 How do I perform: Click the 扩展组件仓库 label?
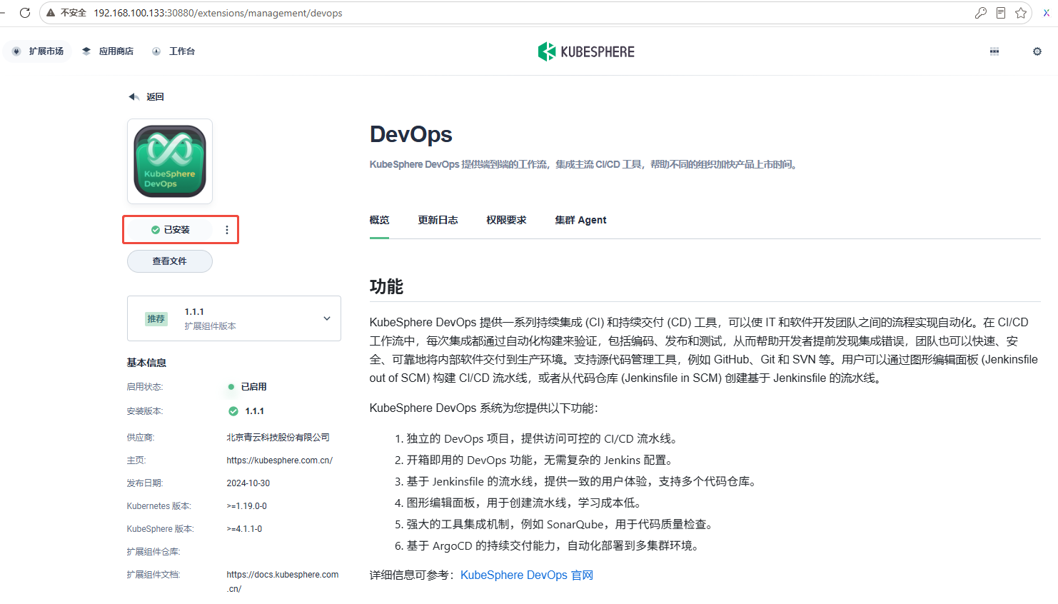tap(153, 552)
